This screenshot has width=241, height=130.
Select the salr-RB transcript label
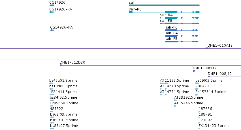pos(166,21)
